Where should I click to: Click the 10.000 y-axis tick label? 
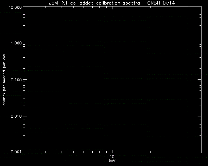[15, 7]
